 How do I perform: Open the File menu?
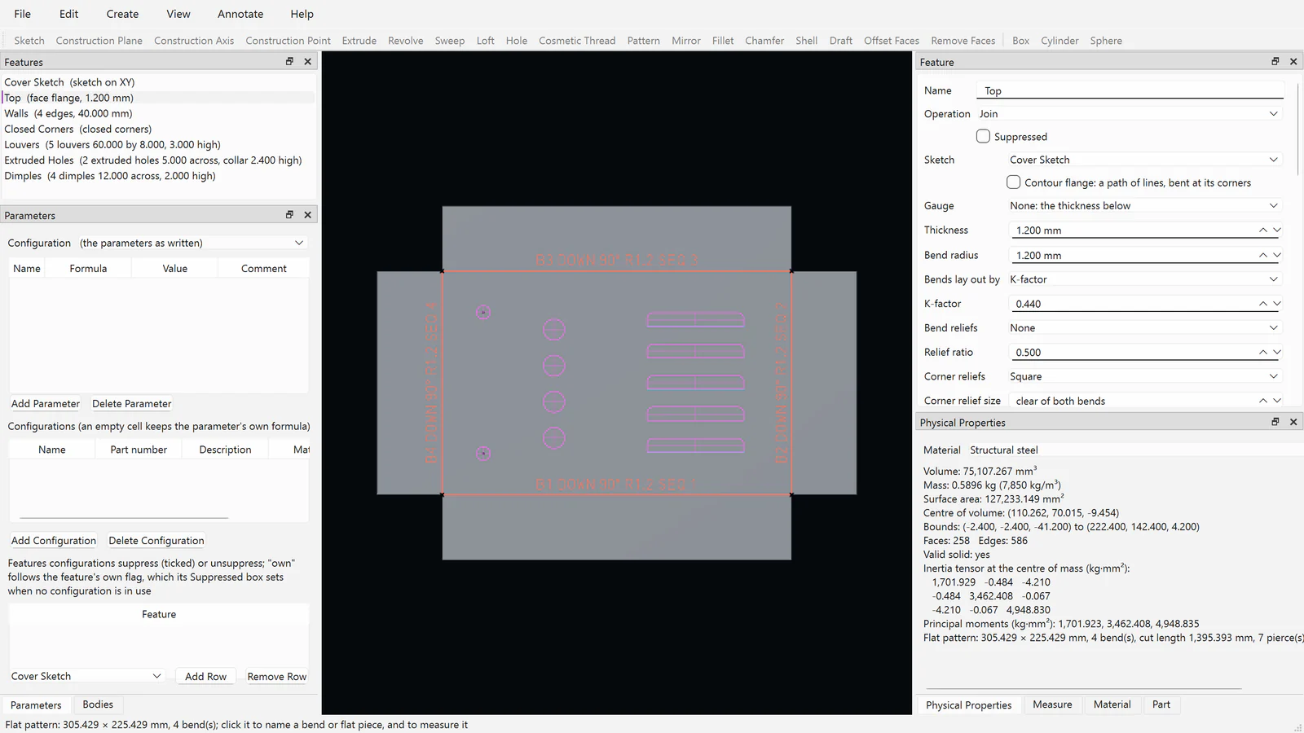click(x=23, y=14)
